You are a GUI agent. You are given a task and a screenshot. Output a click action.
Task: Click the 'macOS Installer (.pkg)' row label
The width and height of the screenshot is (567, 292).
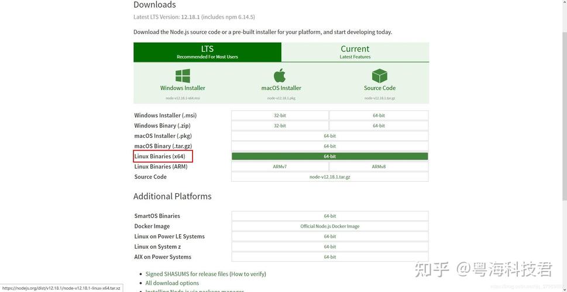pyautogui.click(x=163, y=136)
